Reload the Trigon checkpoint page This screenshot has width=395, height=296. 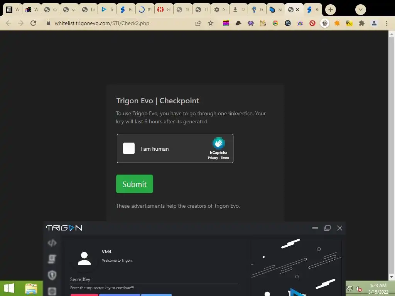click(x=33, y=23)
